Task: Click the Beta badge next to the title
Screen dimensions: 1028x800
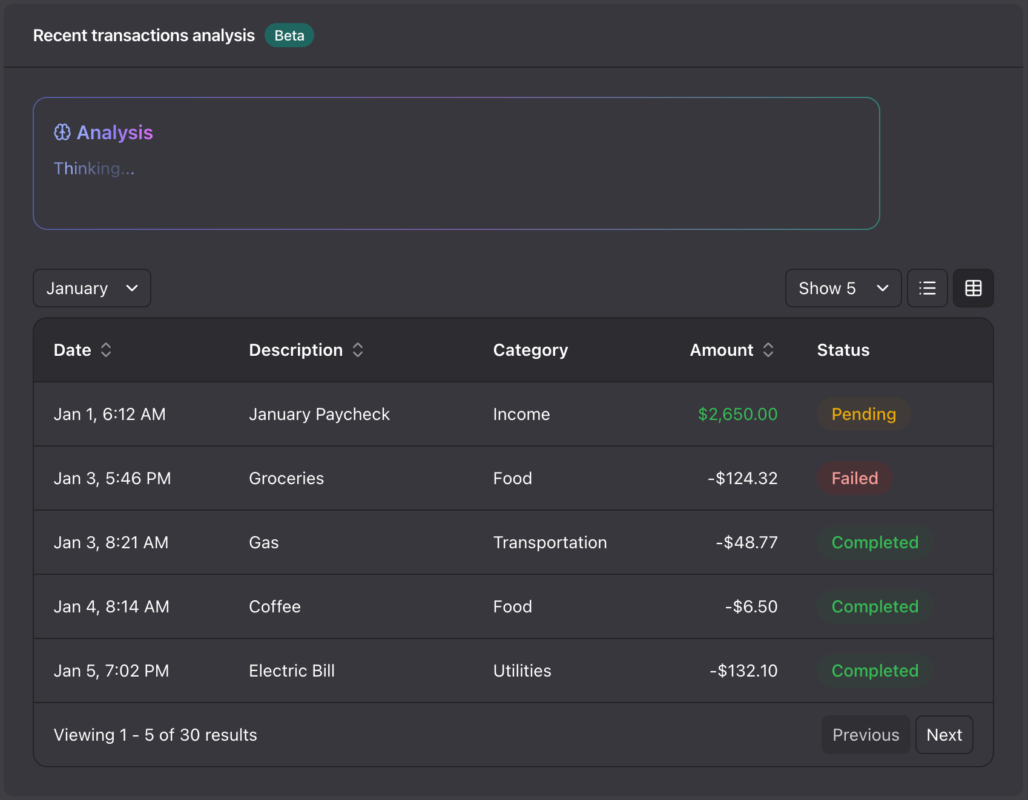Action: (289, 35)
